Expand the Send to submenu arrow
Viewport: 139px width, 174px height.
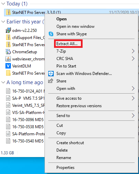point(133,116)
